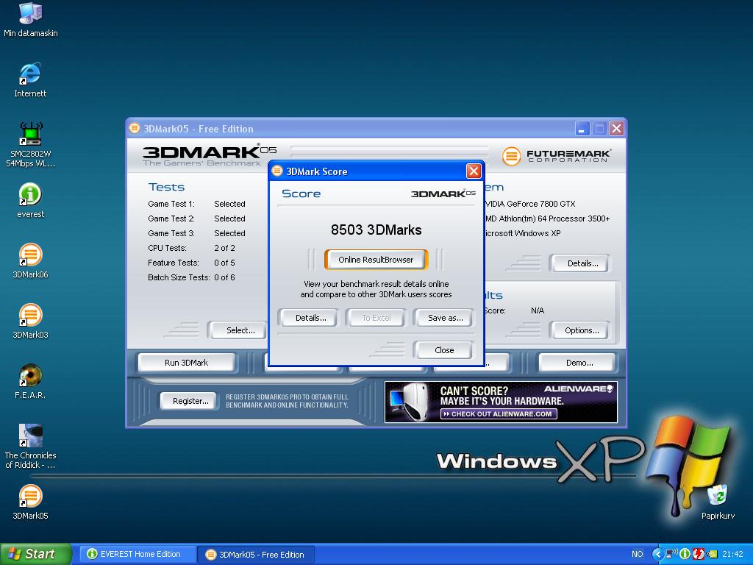Click the Game Test 3 row

click(x=196, y=233)
